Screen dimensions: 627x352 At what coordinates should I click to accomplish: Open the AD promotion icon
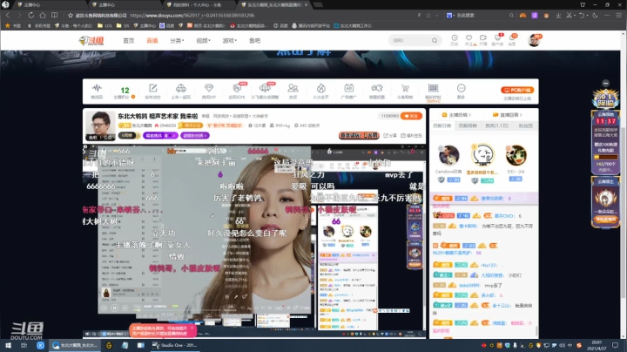point(348,88)
